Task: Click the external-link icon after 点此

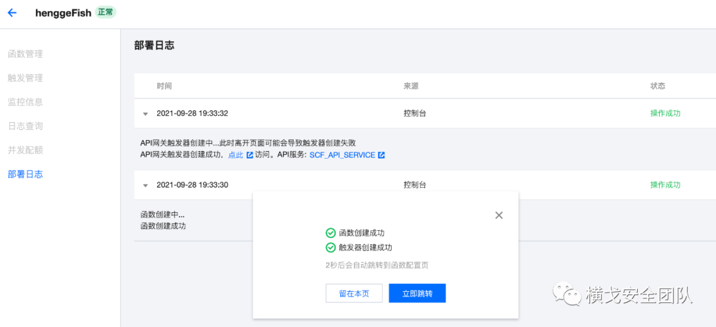Action: [249, 155]
